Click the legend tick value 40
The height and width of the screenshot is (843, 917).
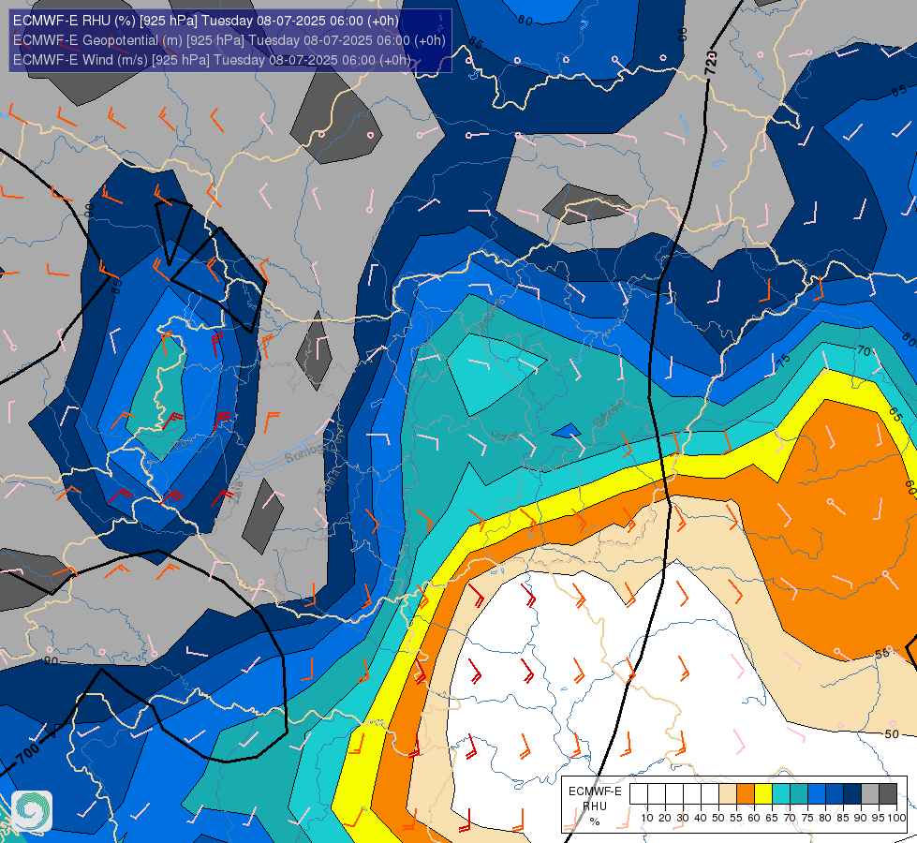(x=701, y=818)
